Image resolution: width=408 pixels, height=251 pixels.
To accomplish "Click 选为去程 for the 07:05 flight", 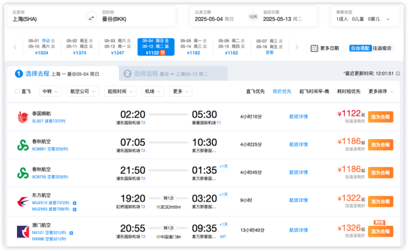I will [380, 145].
